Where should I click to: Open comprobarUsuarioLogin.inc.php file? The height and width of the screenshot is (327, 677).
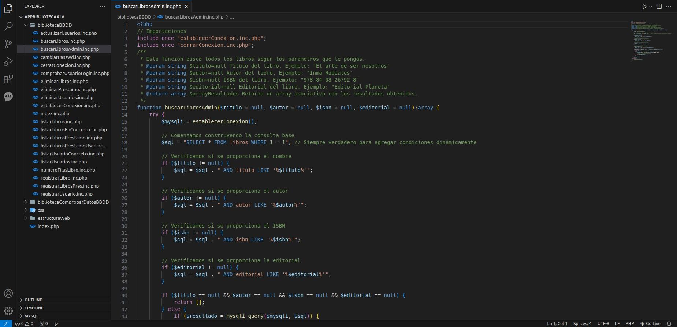tap(64, 73)
